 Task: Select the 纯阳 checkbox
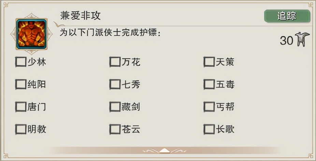(21, 84)
